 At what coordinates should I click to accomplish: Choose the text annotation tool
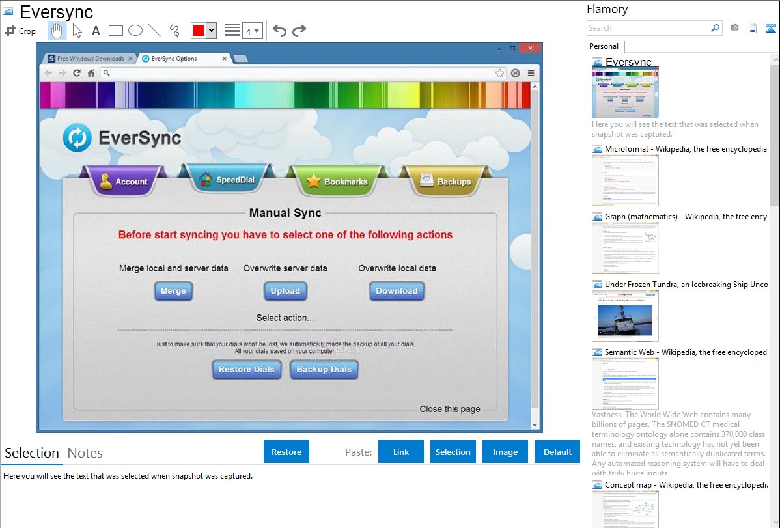(96, 31)
